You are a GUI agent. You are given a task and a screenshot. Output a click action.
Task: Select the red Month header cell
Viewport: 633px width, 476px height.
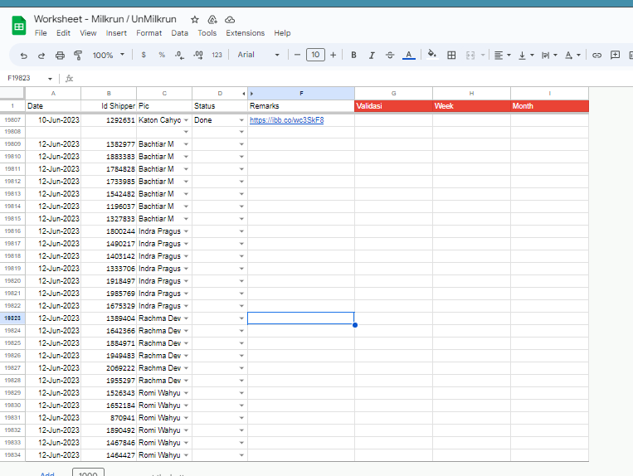click(x=549, y=106)
